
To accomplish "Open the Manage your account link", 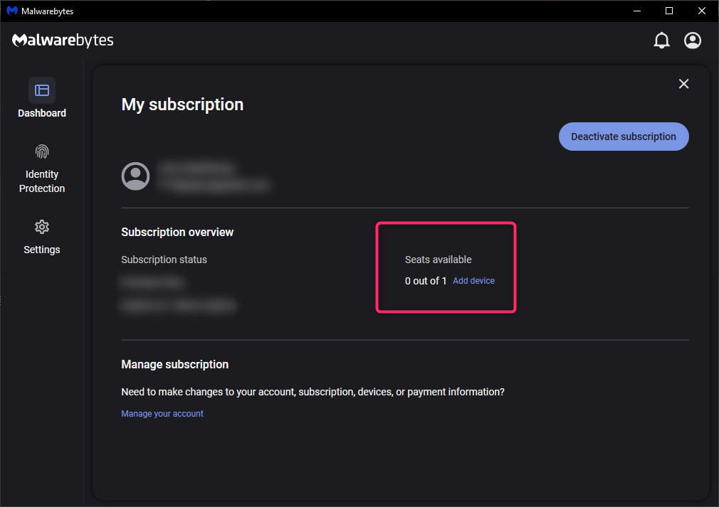I will [x=162, y=414].
